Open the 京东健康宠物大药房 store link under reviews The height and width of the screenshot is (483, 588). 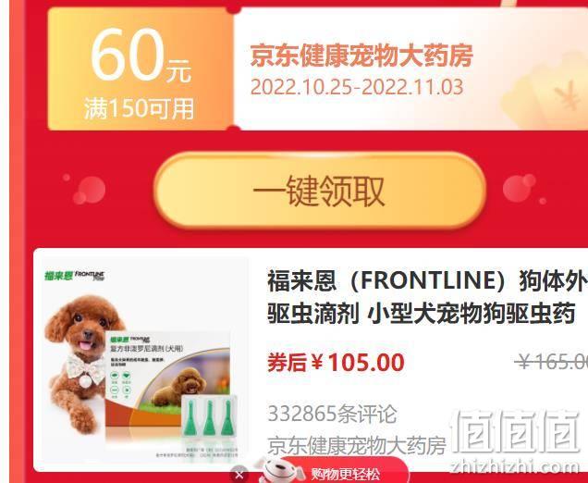pyautogui.click(x=357, y=445)
